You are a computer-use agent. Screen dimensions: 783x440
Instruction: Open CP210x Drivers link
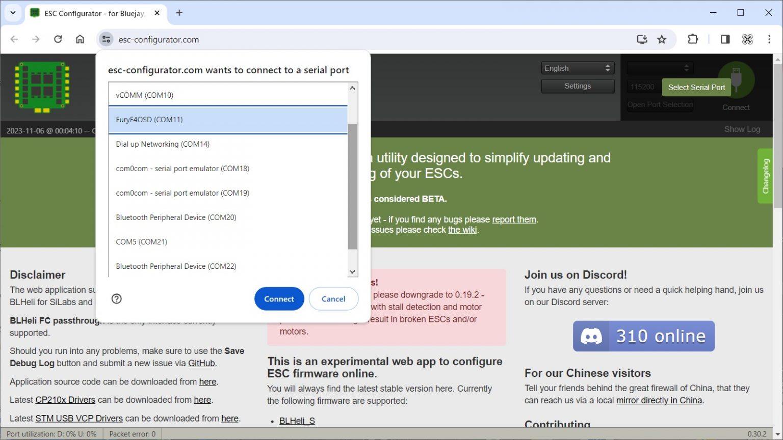(65, 400)
